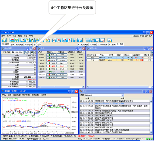This screenshot has width=154, height=141.
Task: Click the tile windows layout icon
Action: coord(88,40)
